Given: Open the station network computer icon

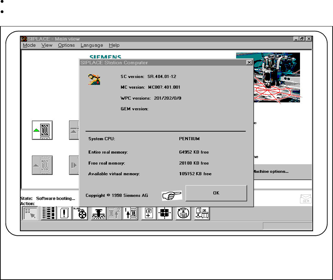Looking at the screenshot, I should coord(202,213).
